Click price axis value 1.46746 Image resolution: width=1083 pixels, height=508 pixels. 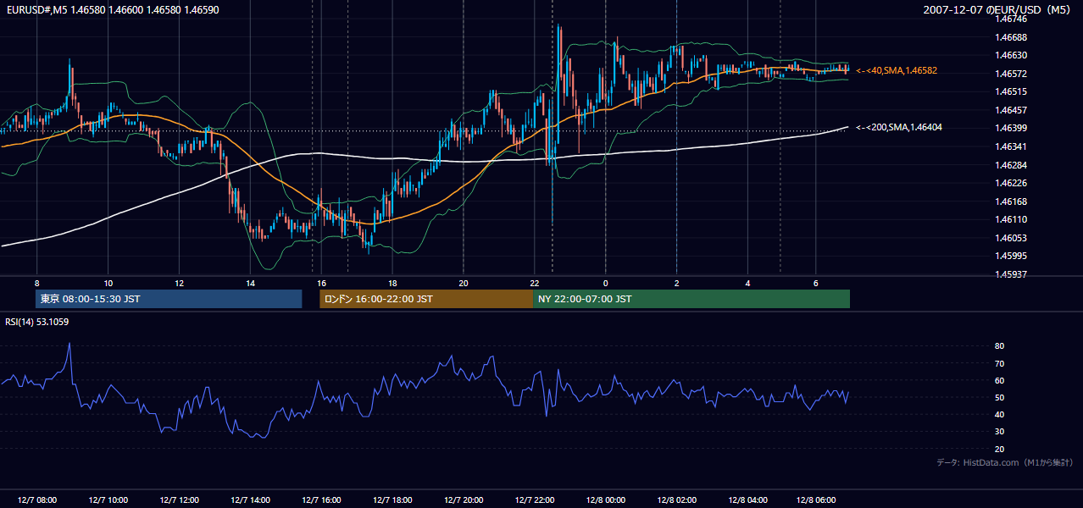click(x=1010, y=19)
